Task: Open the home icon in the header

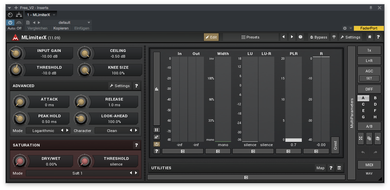Action: 370,37
